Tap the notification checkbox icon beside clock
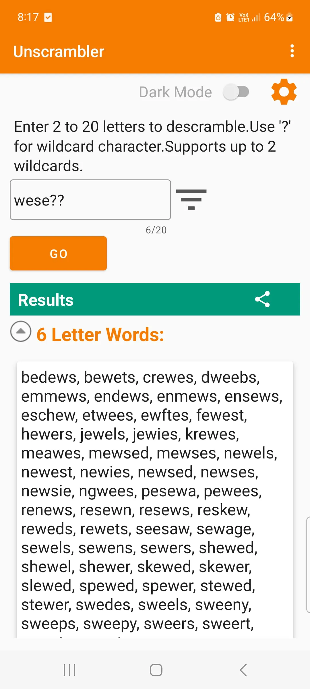This screenshot has height=689, width=310. pyautogui.click(x=48, y=18)
